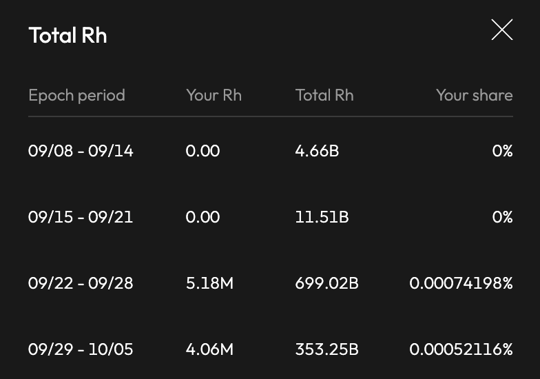Select the 09/22 - 09/28 epoch row
The height and width of the screenshot is (379, 540).
click(x=81, y=283)
